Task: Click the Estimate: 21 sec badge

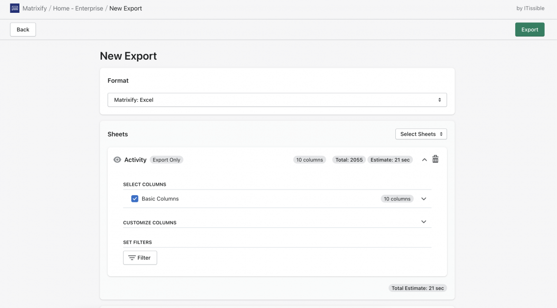Action: pyautogui.click(x=390, y=159)
